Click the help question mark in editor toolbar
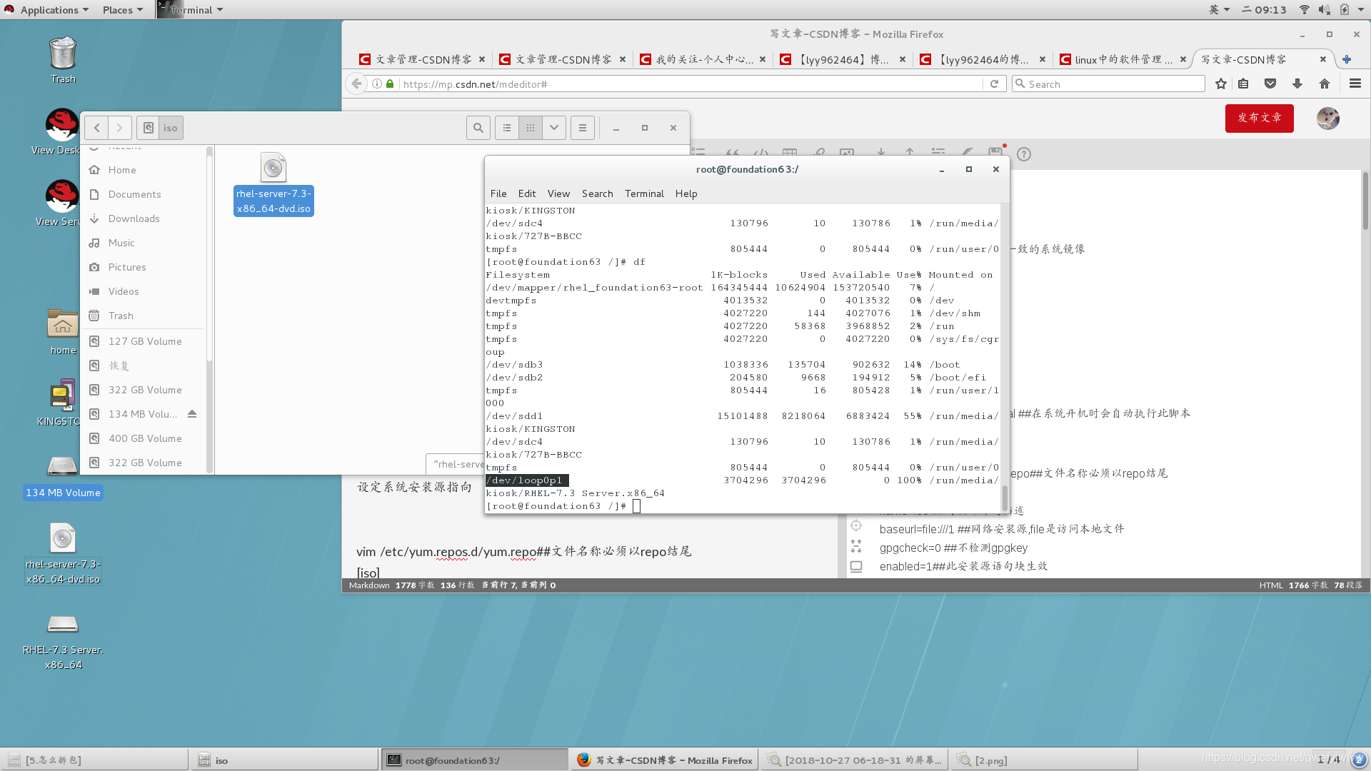 [1024, 154]
